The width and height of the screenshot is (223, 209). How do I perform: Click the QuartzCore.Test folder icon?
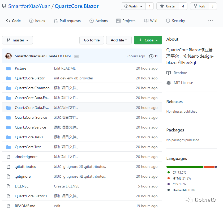pos(8,147)
